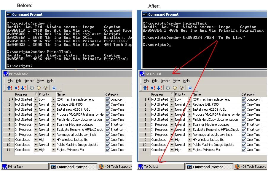Open toolbar options arrow in PrimalTask toolbar
This screenshot has height=171, width=268.
tap(60, 90)
